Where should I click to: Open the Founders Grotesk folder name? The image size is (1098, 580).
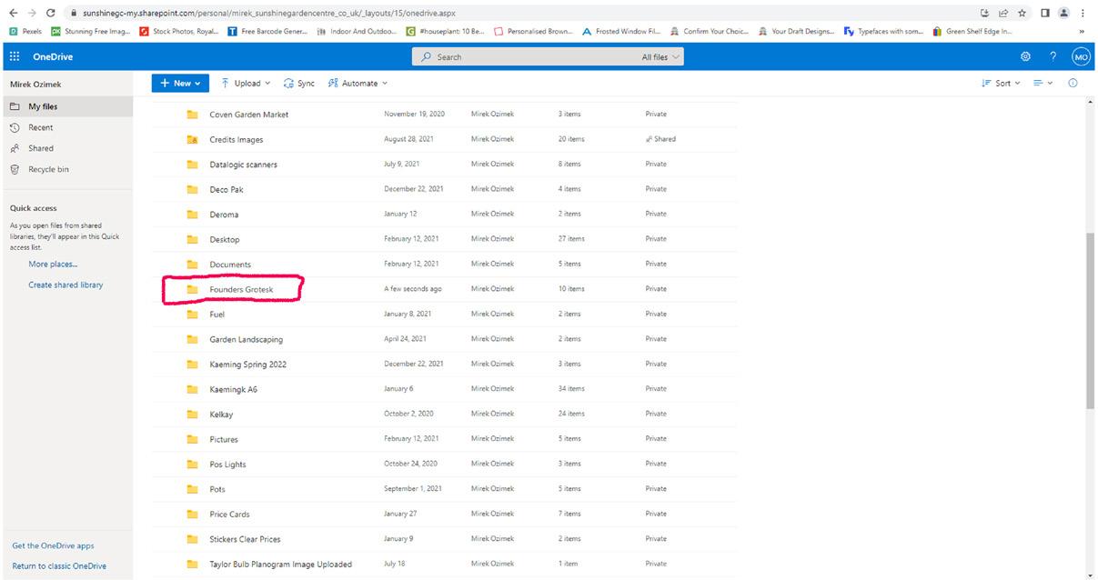pyautogui.click(x=241, y=289)
